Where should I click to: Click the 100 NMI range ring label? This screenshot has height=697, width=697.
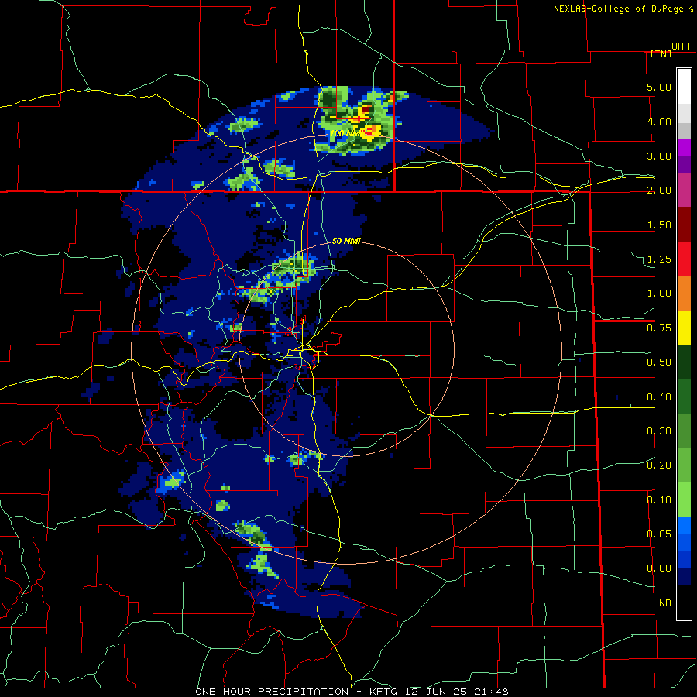[x=346, y=133]
